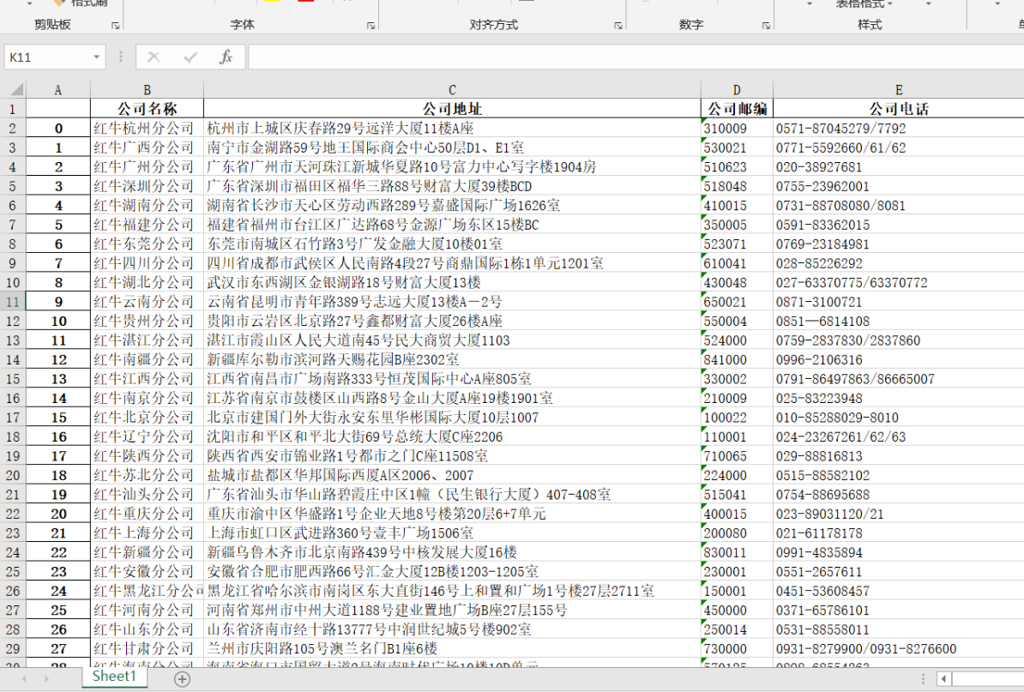
Task: Add a new sheet with plus button
Action: coord(182,678)
